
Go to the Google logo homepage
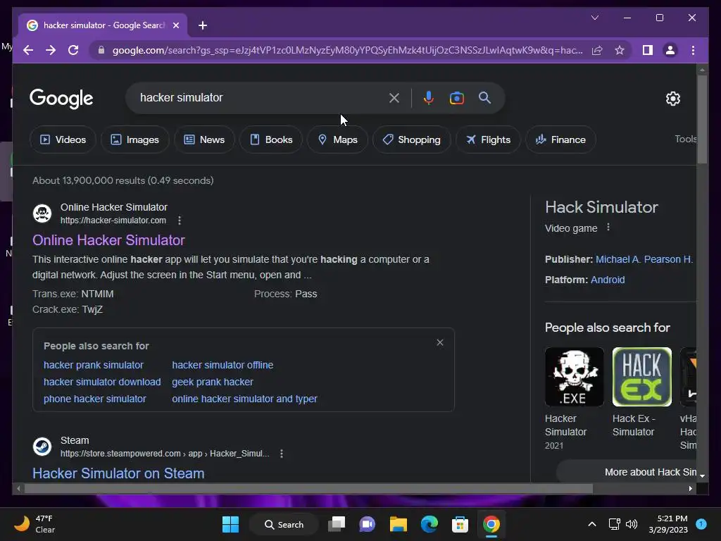pos(61,98)
